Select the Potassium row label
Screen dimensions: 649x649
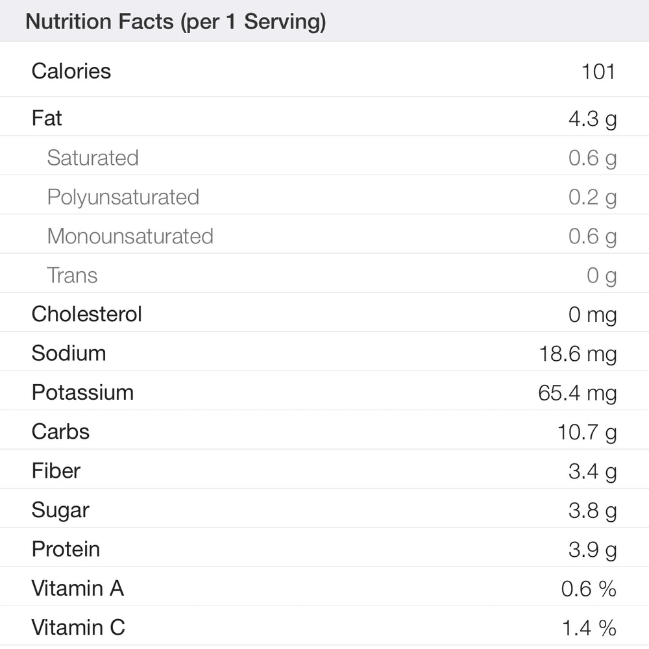pyautogui.click(x=82, y=392)
